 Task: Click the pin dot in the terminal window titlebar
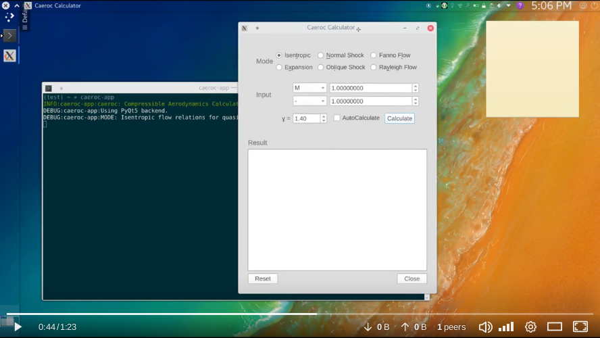tap(61, 88)
